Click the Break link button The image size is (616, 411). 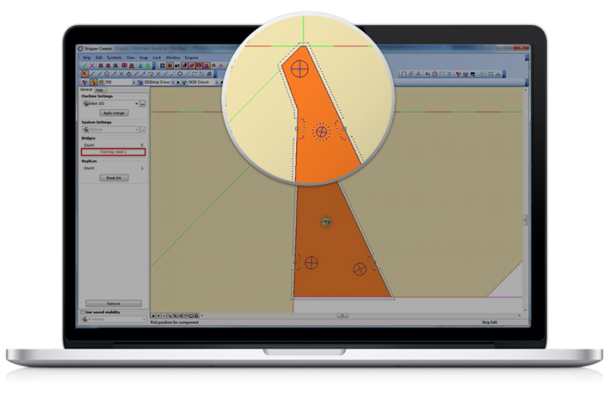(114, 177)
